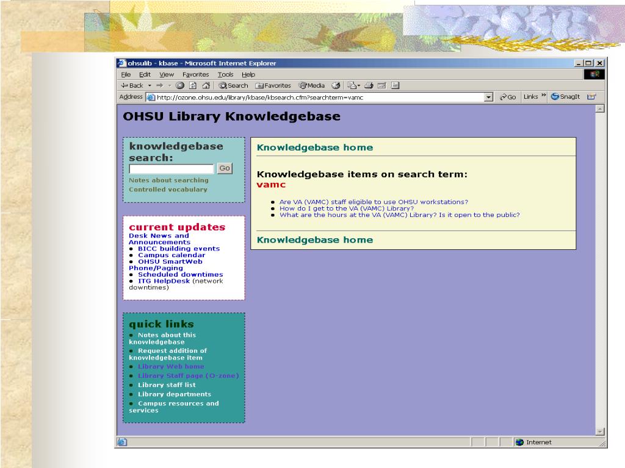Go to the Home page icon
This screenshot has width=625, height=468.
206,85
